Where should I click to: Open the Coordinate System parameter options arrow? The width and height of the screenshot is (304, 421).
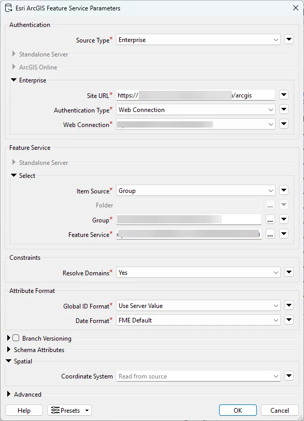coord(288,375)
